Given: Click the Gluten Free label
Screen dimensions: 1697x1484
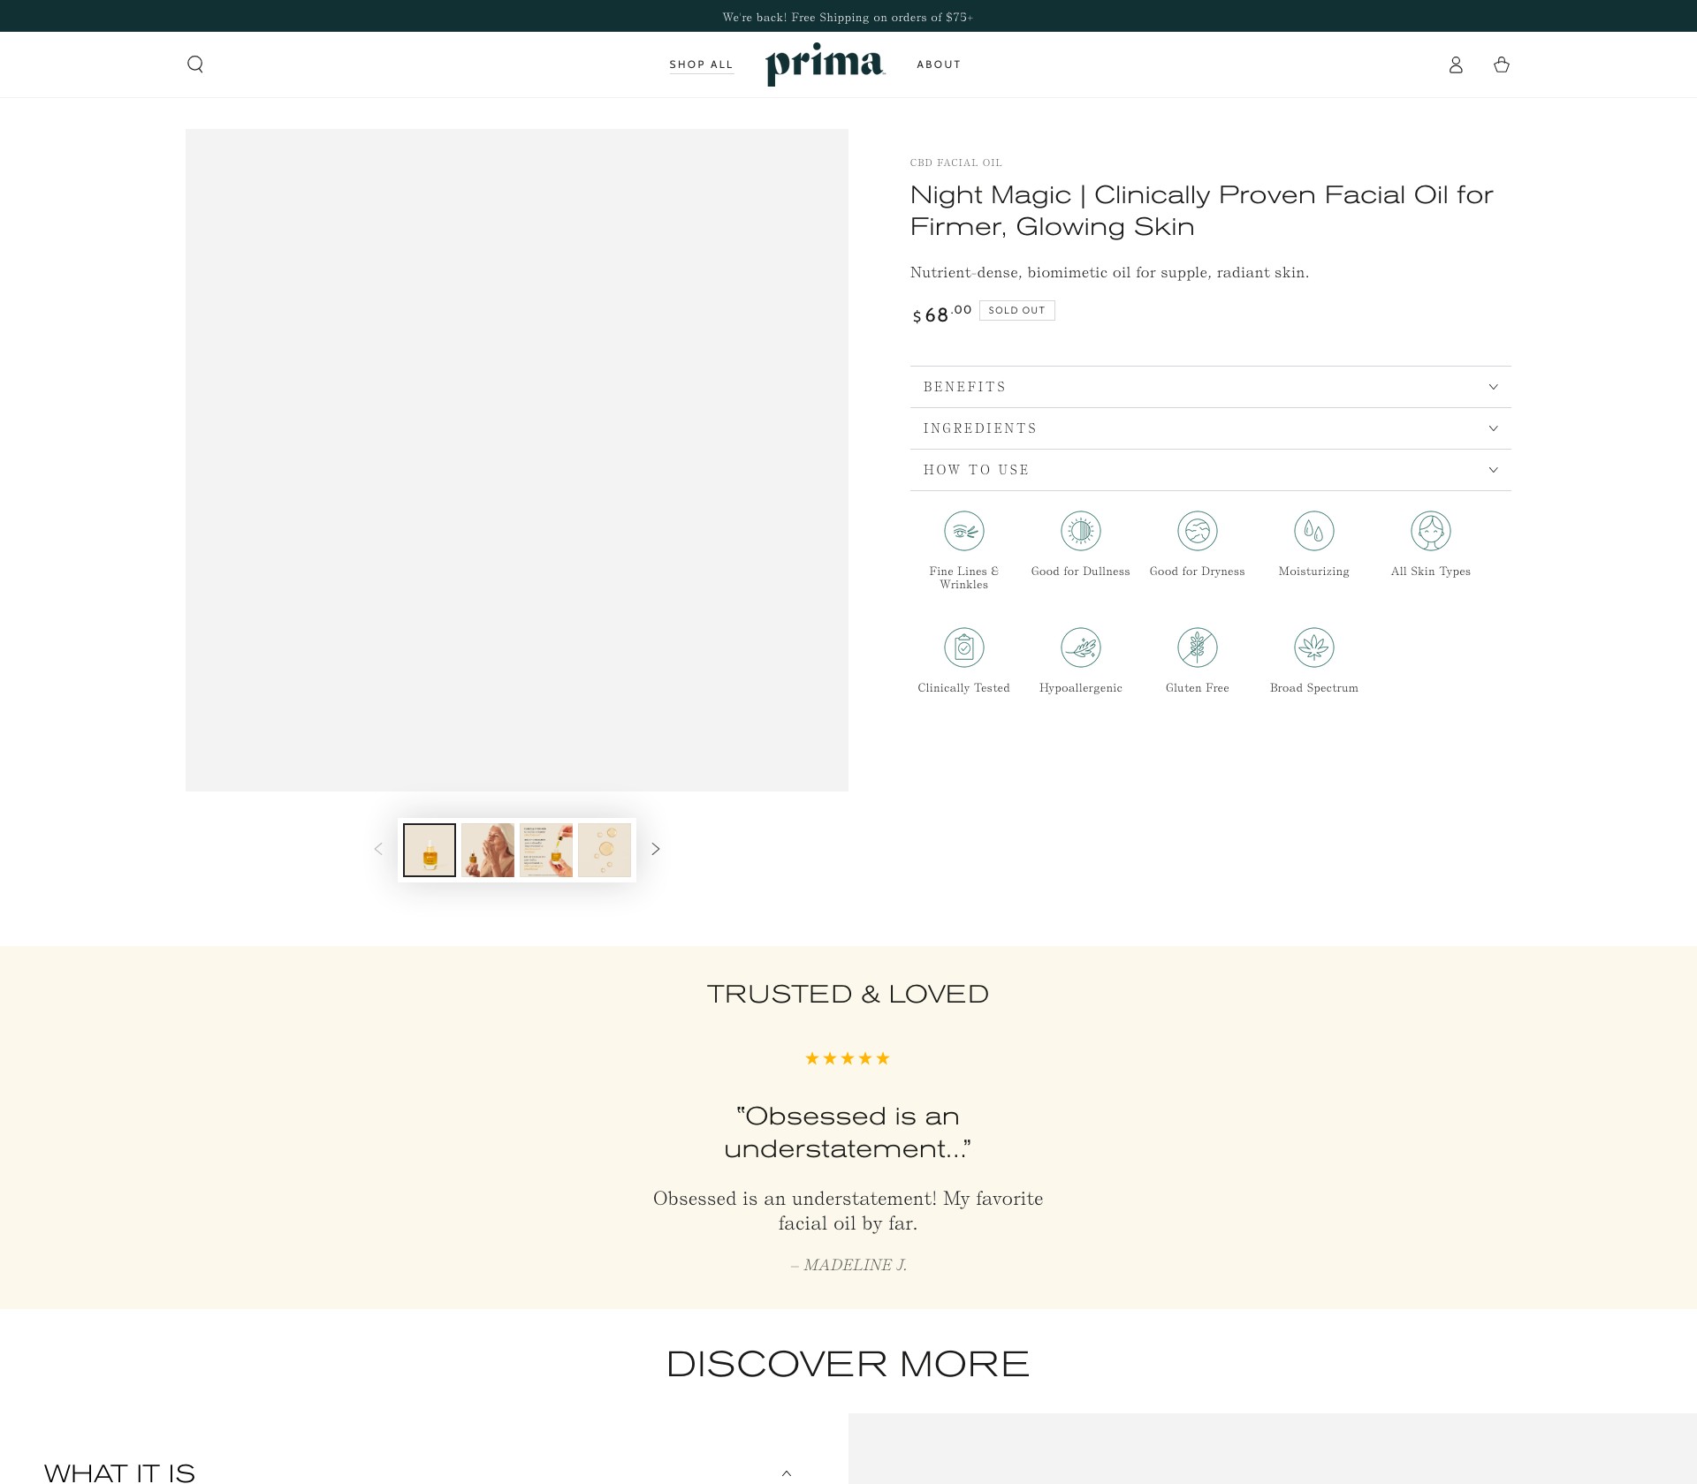Looking at the screenshot, I should pos(1197,688).
